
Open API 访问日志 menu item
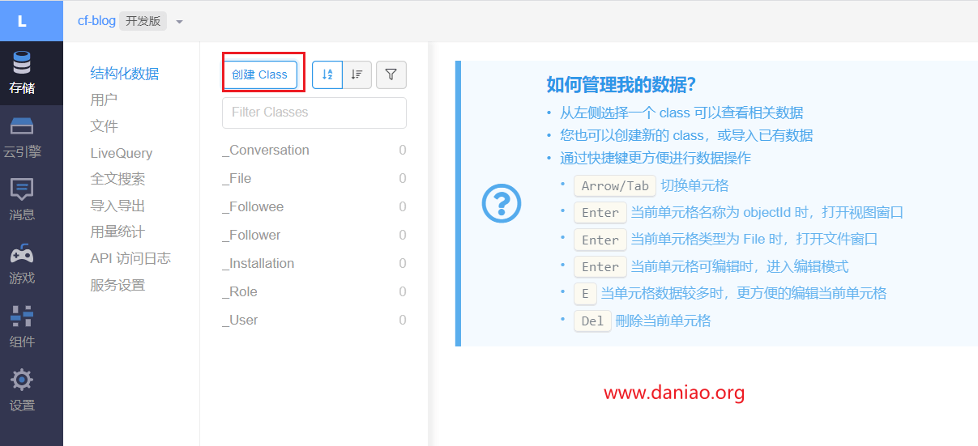(130, 258)
